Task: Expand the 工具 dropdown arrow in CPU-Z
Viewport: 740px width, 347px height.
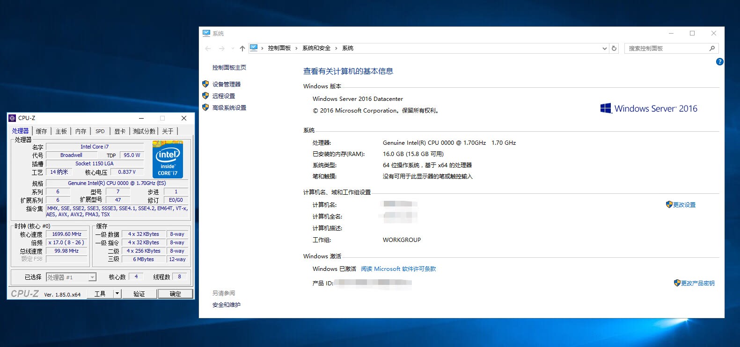Action: tap(117, 294)
